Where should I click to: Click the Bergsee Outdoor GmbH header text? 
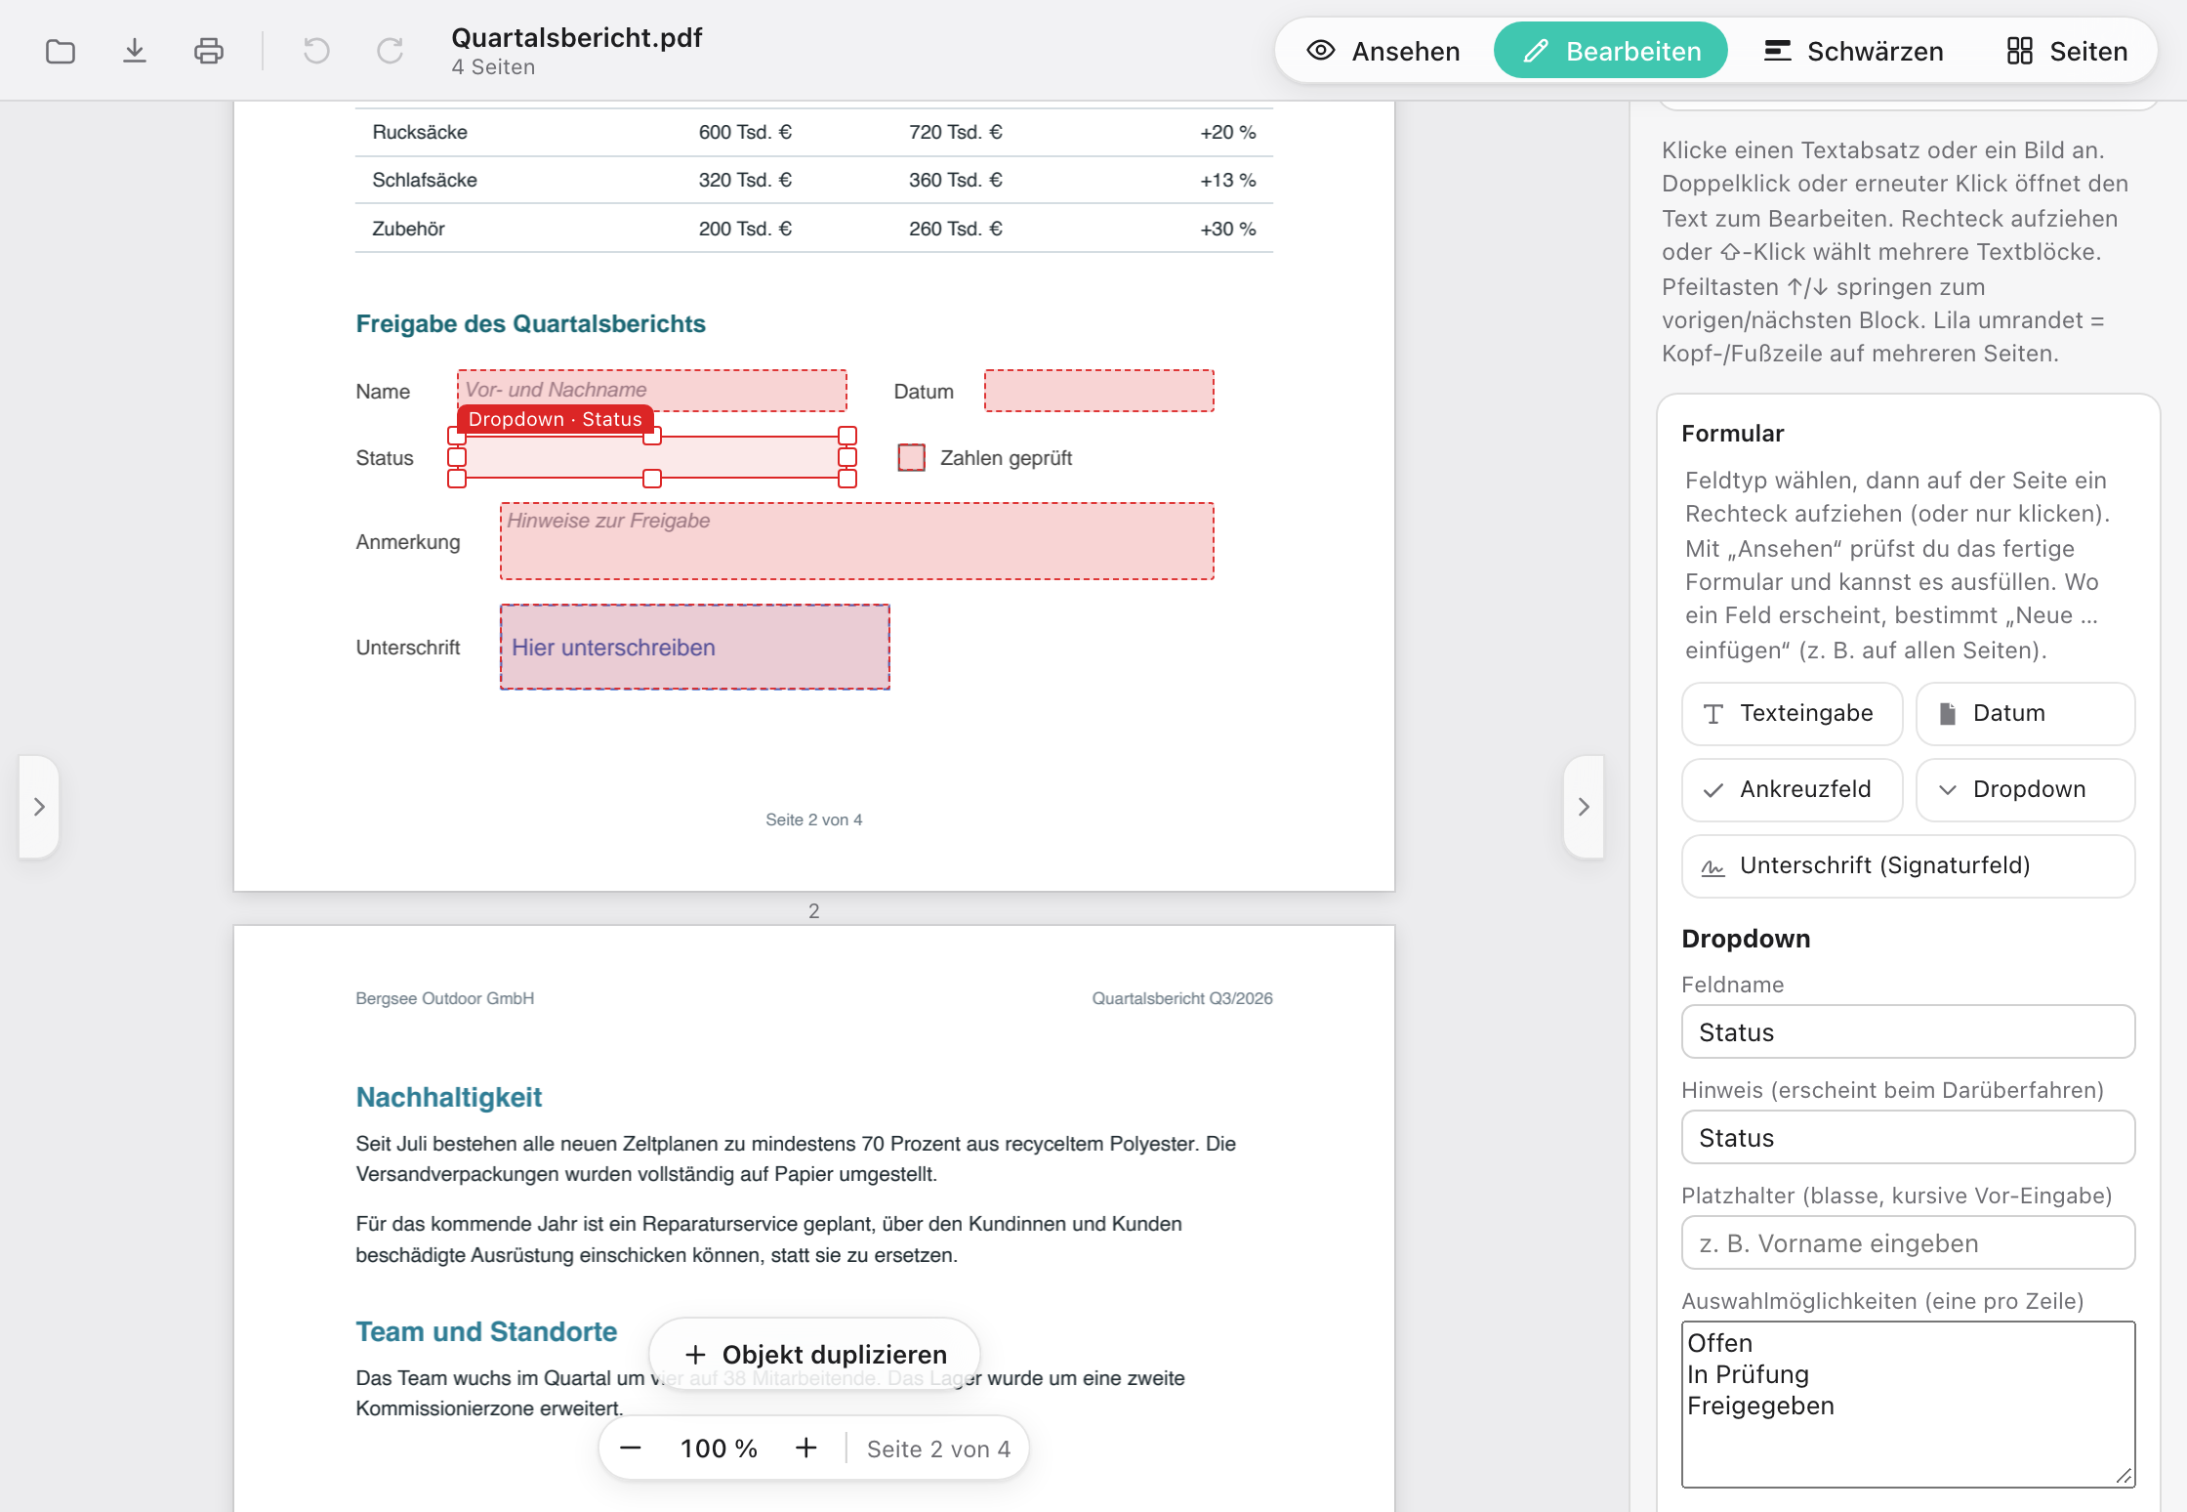(x=444, y=998)
